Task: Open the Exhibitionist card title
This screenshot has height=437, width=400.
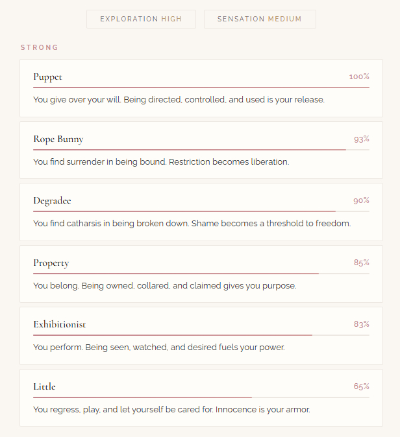Action: (x=60, y=324)
